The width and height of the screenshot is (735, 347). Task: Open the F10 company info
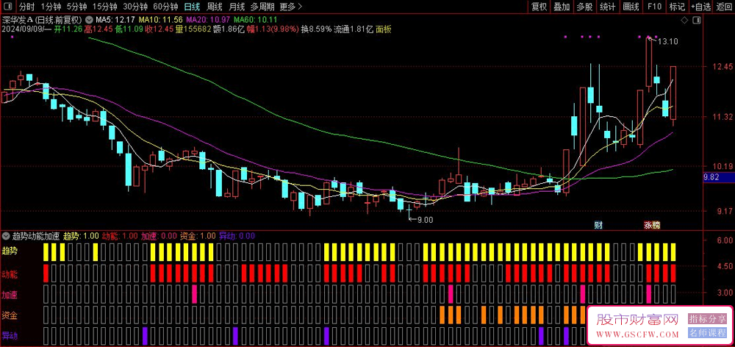[x=654, y=7]
